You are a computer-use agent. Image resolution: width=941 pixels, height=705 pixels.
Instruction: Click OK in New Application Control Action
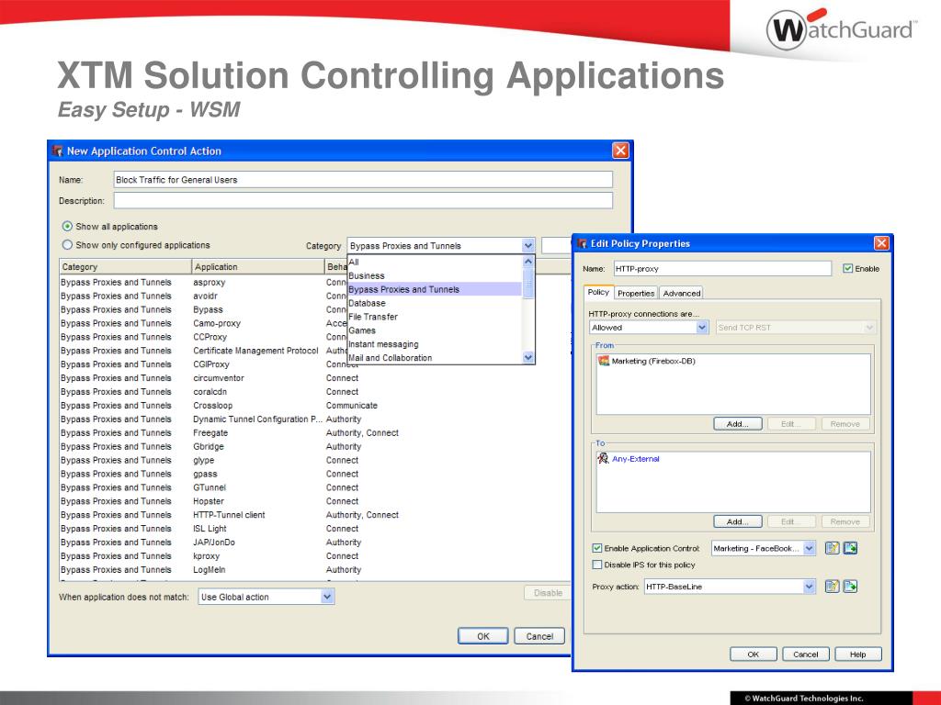(x=483, y=636)
